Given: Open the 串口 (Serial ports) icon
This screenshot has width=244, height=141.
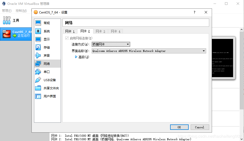Looking at the screenshot, I should pos(38,72).
